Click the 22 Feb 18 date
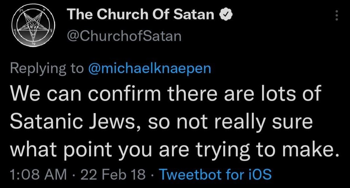Image resolution: width=350 pixels, height=188 pixels. click(113, 174)
